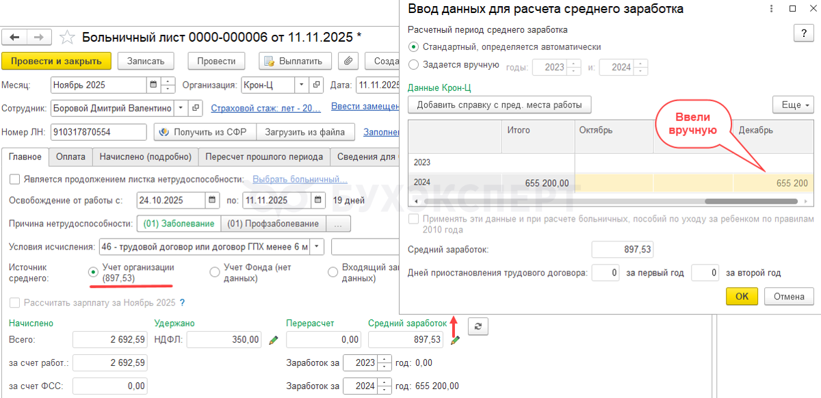Click the НДФЛ amount field 350,00
The image size is (821, 398).
coord(226,340)
